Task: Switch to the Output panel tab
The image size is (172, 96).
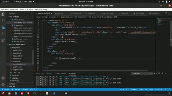Action: click(49, 74)
